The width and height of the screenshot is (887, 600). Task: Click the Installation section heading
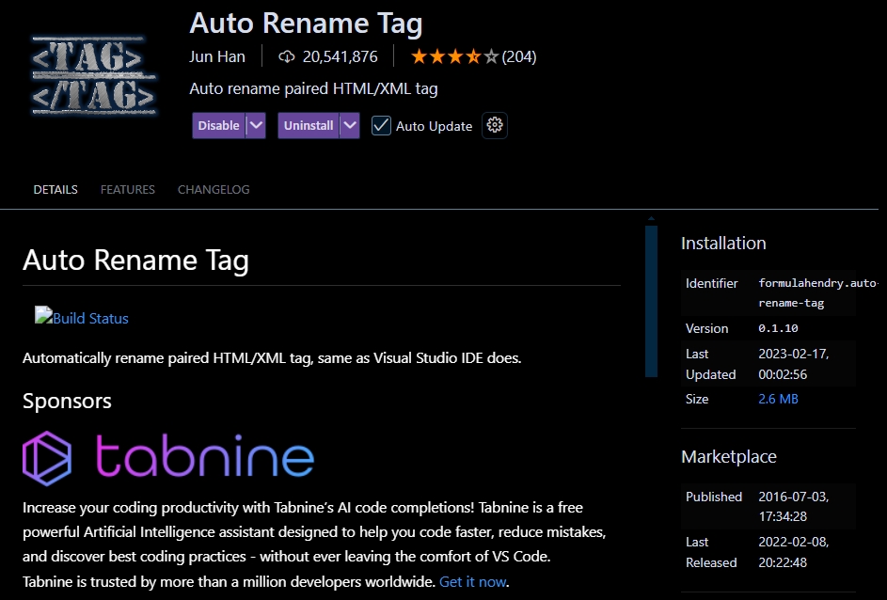(x=723, y=244)
